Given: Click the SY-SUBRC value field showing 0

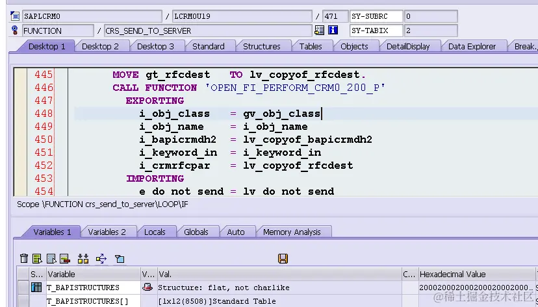Looking at the screenshot, I should pyautogui.click(x=431, y=16).
